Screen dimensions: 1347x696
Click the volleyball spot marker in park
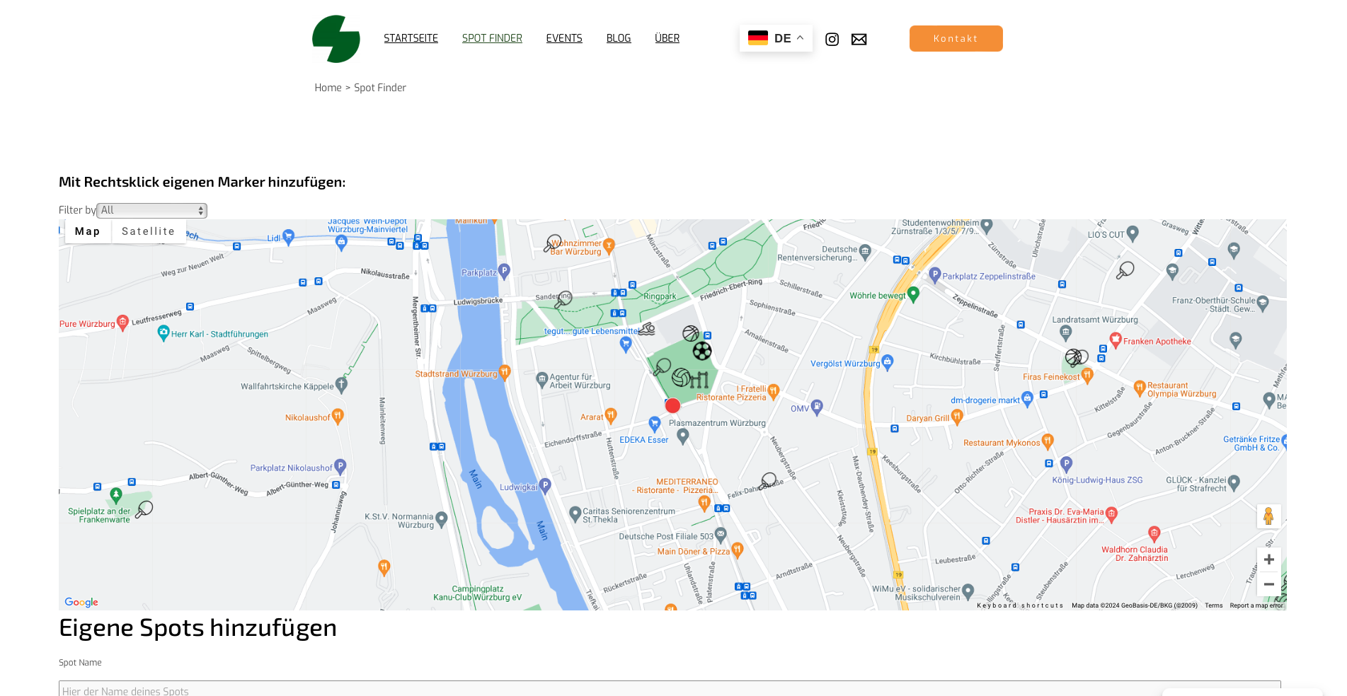[681, 377]
